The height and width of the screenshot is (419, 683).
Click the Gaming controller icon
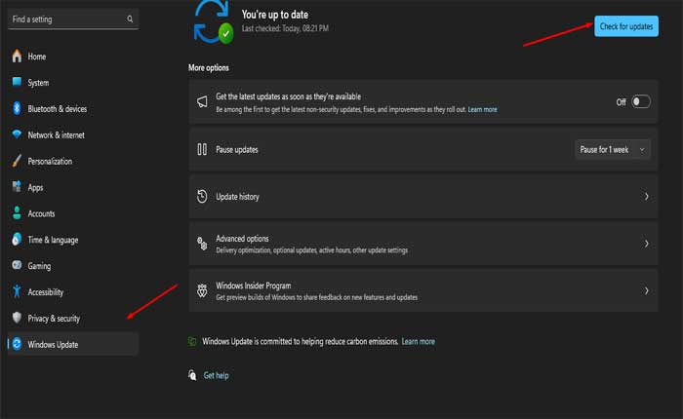point(17,265)
